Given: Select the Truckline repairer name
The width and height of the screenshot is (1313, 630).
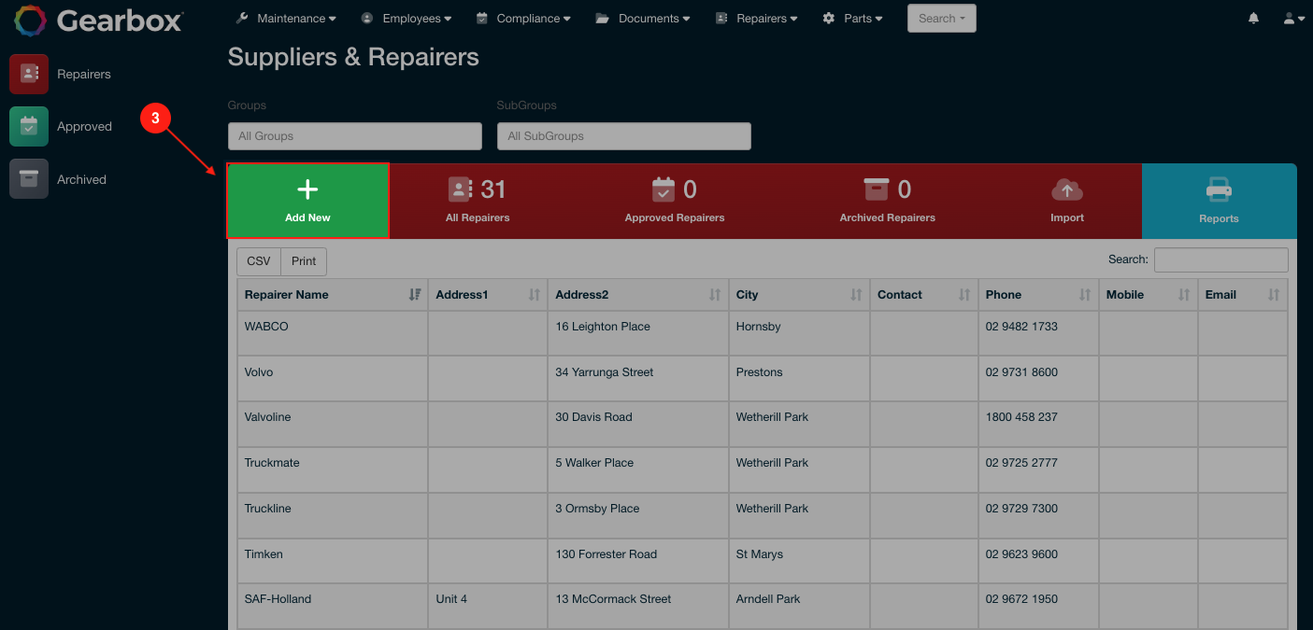Looking at the screenshot, I should [x=268, y=509].
